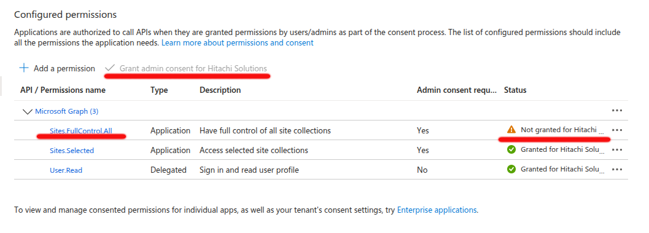Image resolution: width=649 pixels, height=233 pixels.
Task: Collapse the Microsoft Graph group chevron
Action: coord(28,111)
